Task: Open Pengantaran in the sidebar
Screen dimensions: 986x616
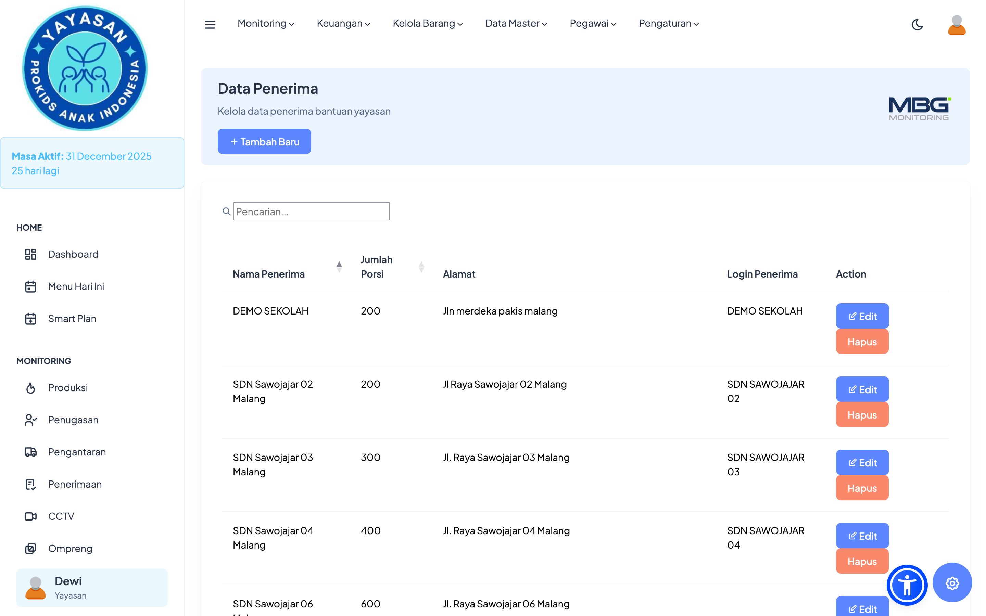Action: coord(77,452)
